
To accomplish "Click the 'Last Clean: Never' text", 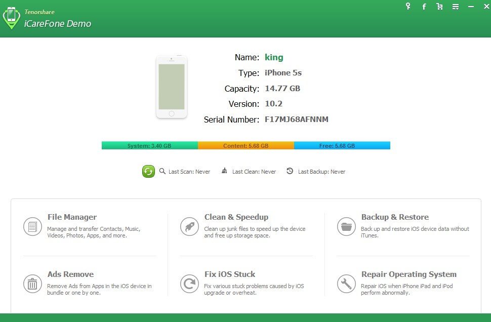I will (x=254, y=172).
